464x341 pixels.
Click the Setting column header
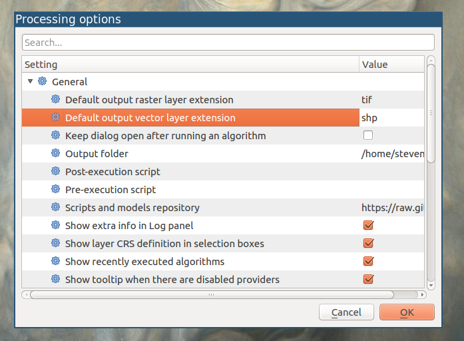(190, 65)
